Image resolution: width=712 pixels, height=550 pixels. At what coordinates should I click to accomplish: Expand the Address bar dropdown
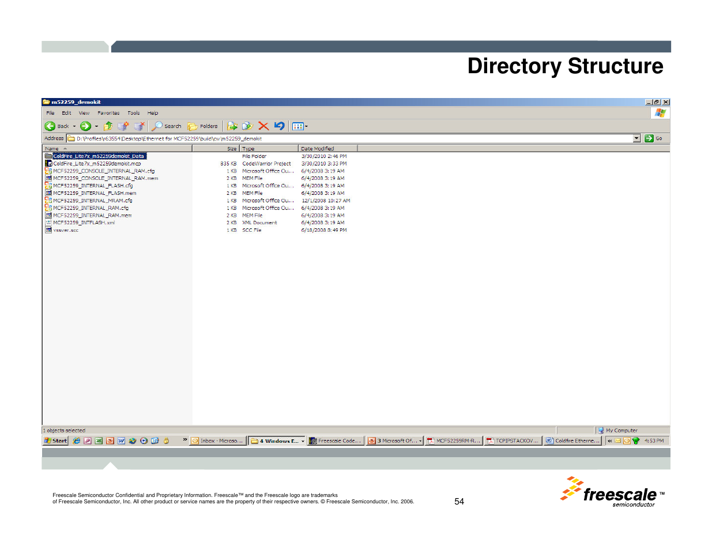pyautogui.click(x=636, y=138)
